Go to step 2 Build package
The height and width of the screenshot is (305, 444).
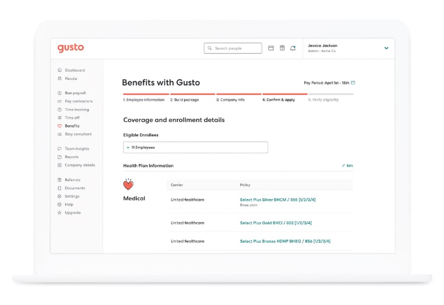tap(185, 99)
